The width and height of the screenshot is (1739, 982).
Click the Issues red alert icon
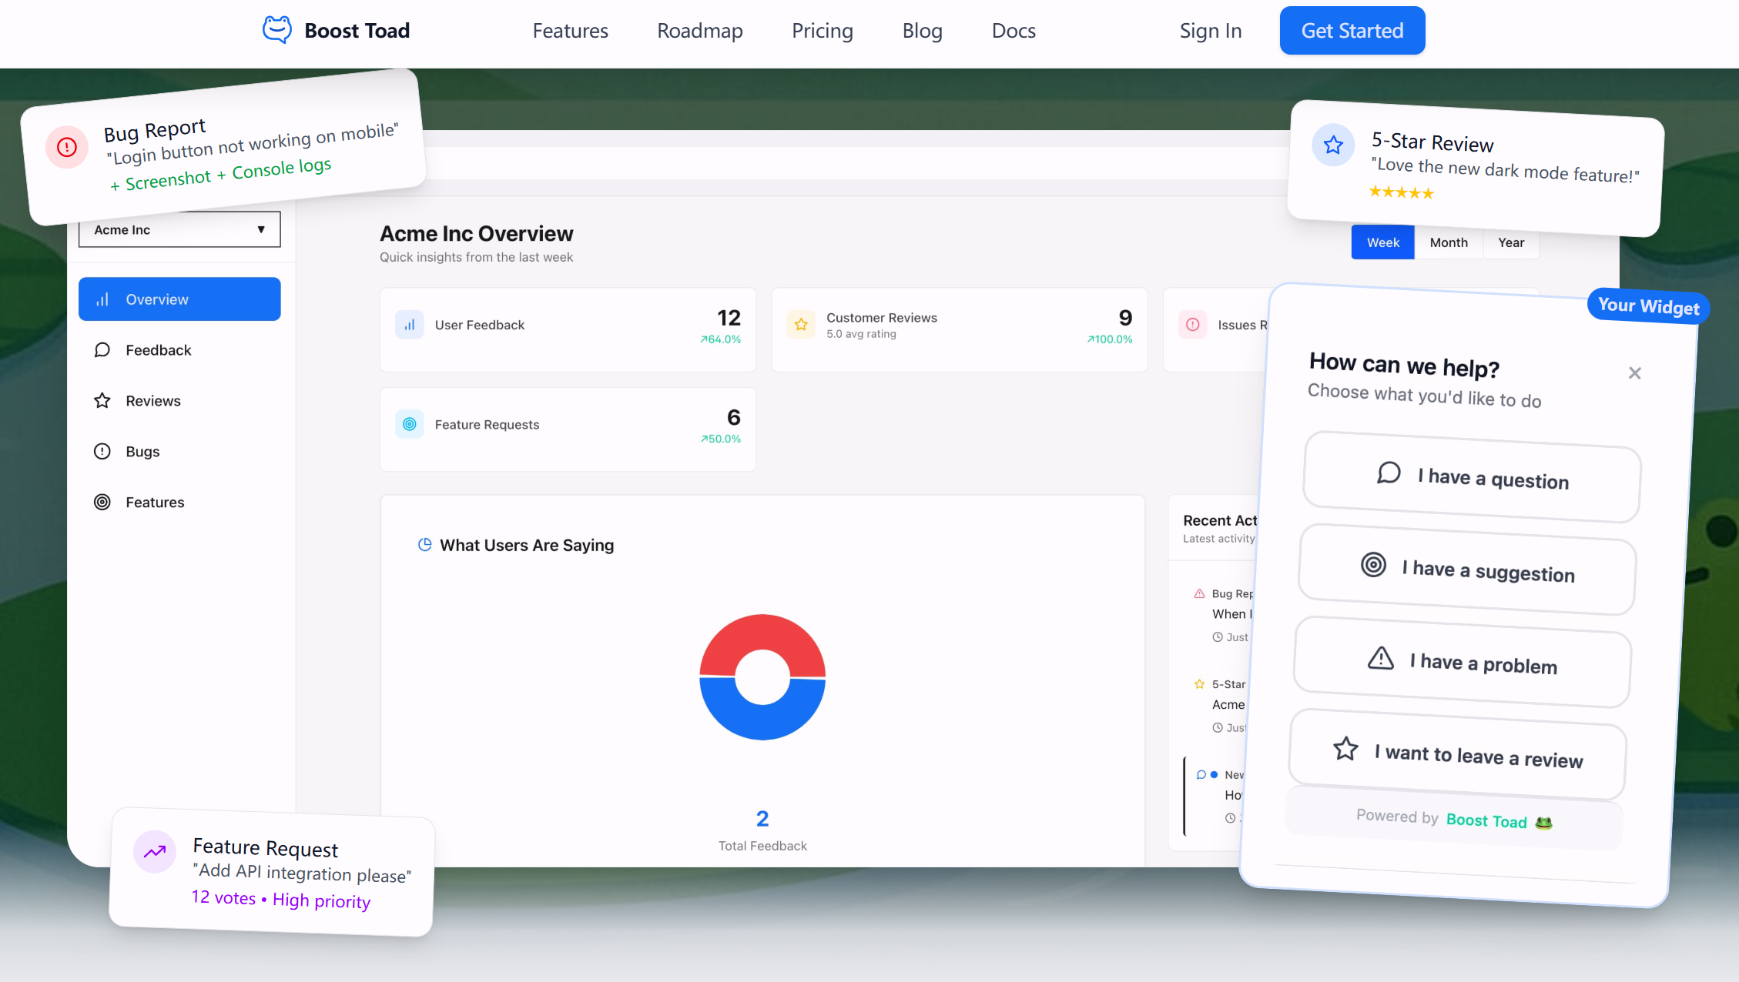click(1192, 325)
